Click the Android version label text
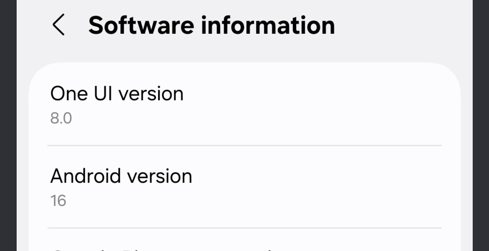This screenshot has width=489, height=251. coord(121,176)
